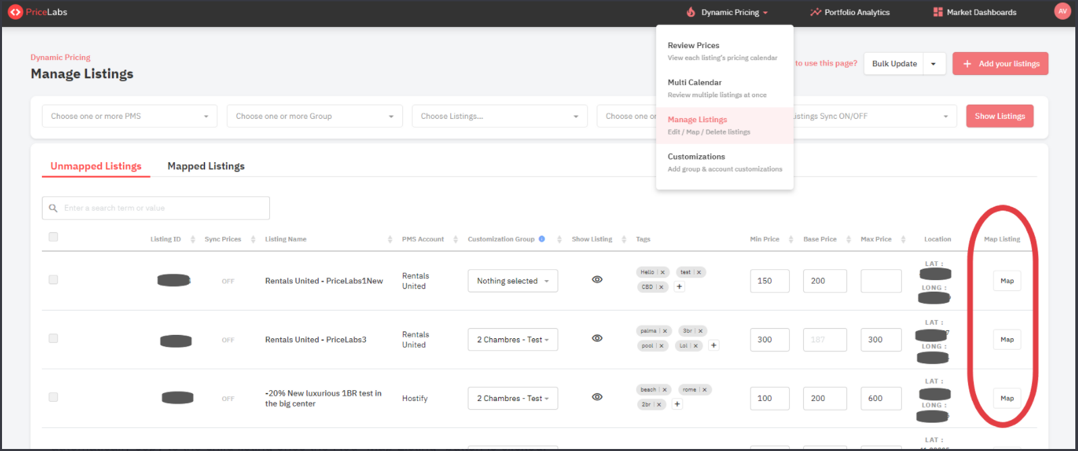The height and width of the screenshot is (451, 1078).
Task: Click the Customization Group info icon
Action: pos(541,239)
